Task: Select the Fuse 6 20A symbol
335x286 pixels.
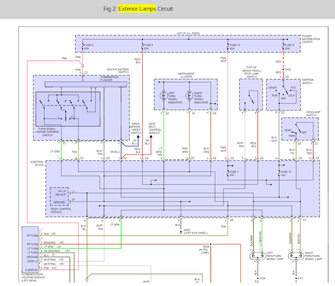Action: (83, 47)
